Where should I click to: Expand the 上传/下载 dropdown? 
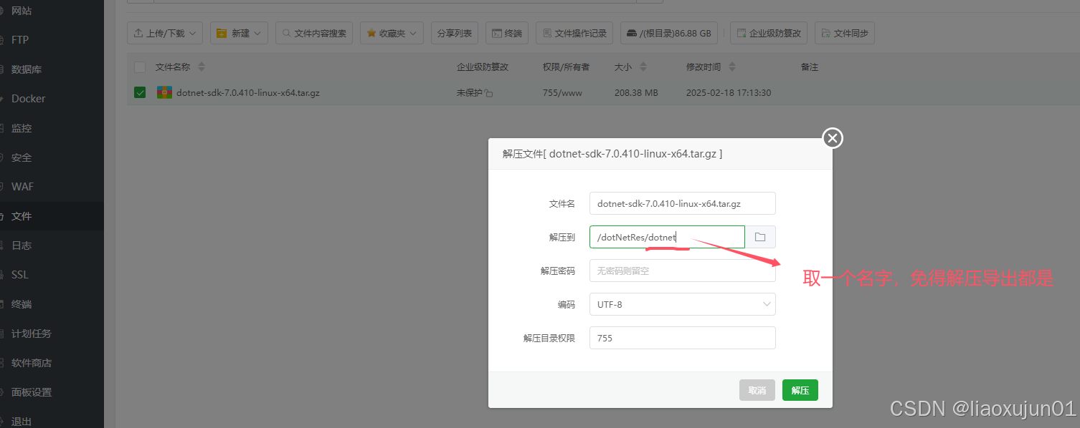click(164, 33)
